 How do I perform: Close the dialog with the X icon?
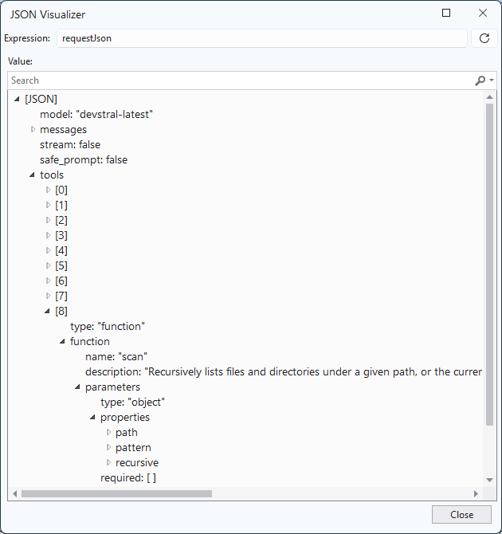(x=483, y=13)
